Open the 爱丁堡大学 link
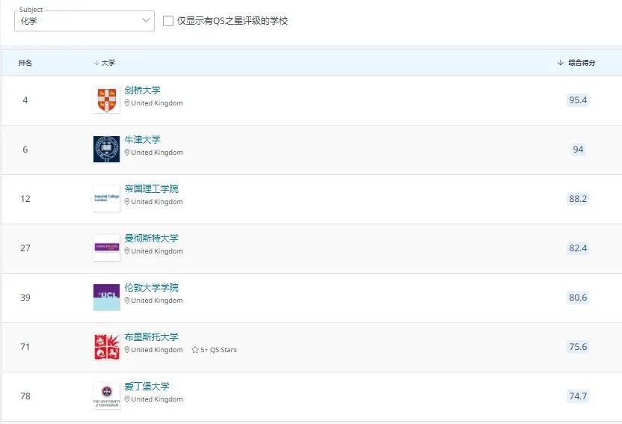622x424 pixels. (x=147, y=386)
